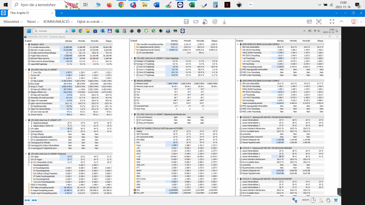Collapse the ASUS TUF GAMING motherboard group

[x=131, y=128]
